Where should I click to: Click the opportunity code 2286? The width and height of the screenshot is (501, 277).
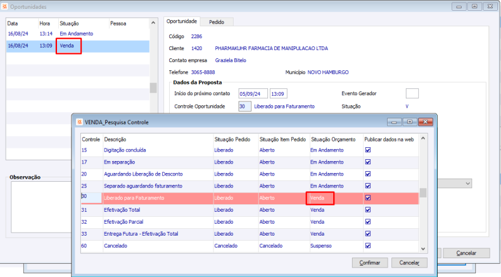[x=197, y=36]
